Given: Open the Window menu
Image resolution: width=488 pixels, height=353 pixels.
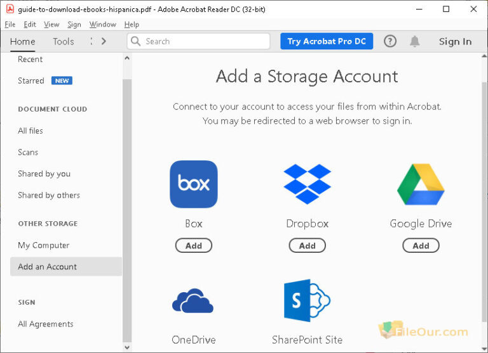Looking at the screenshot, I should point(102,25).
